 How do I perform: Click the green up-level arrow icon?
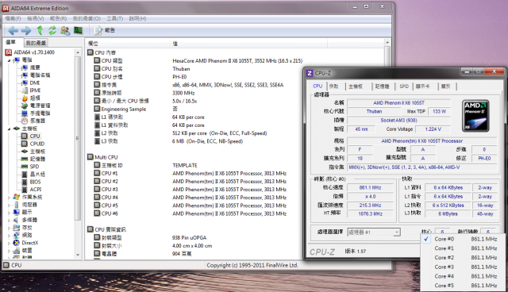tap(40, 30)
